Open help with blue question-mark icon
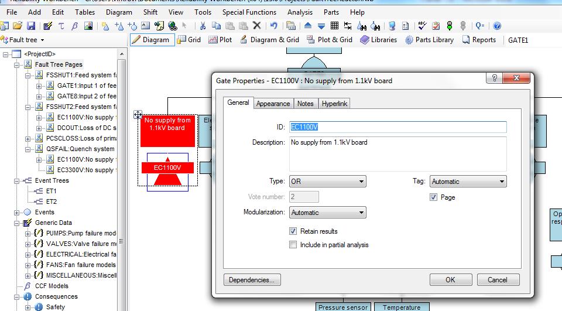The height and width of the screenshot is (311, 562). (497, 26)
